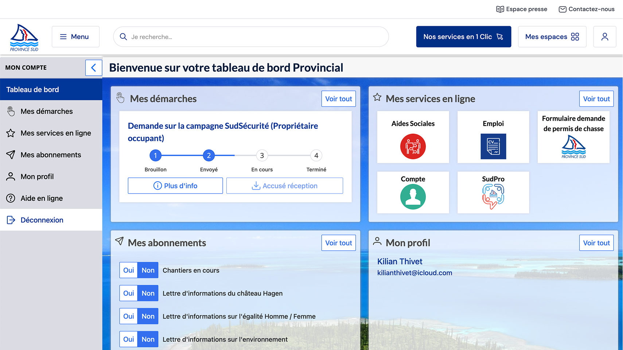Open Aide en ligne in sidebar
Image resolution: width=623 pixels, height=350 pixels.
click(x=51, y=198)
